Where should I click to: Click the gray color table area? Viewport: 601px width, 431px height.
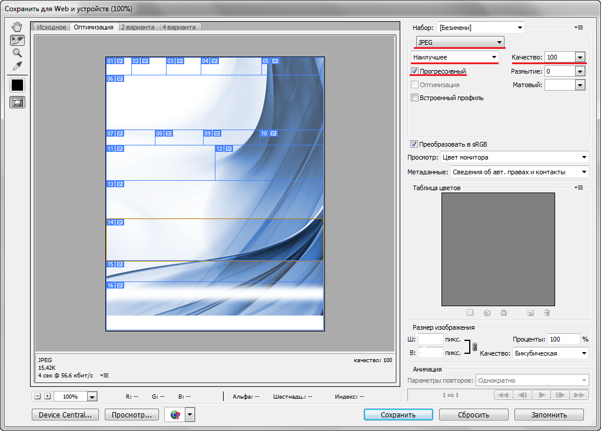(x=498, y=249)
